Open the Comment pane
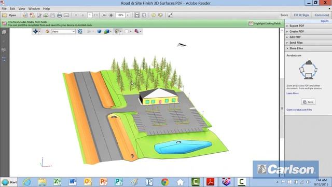 (322, 15)
